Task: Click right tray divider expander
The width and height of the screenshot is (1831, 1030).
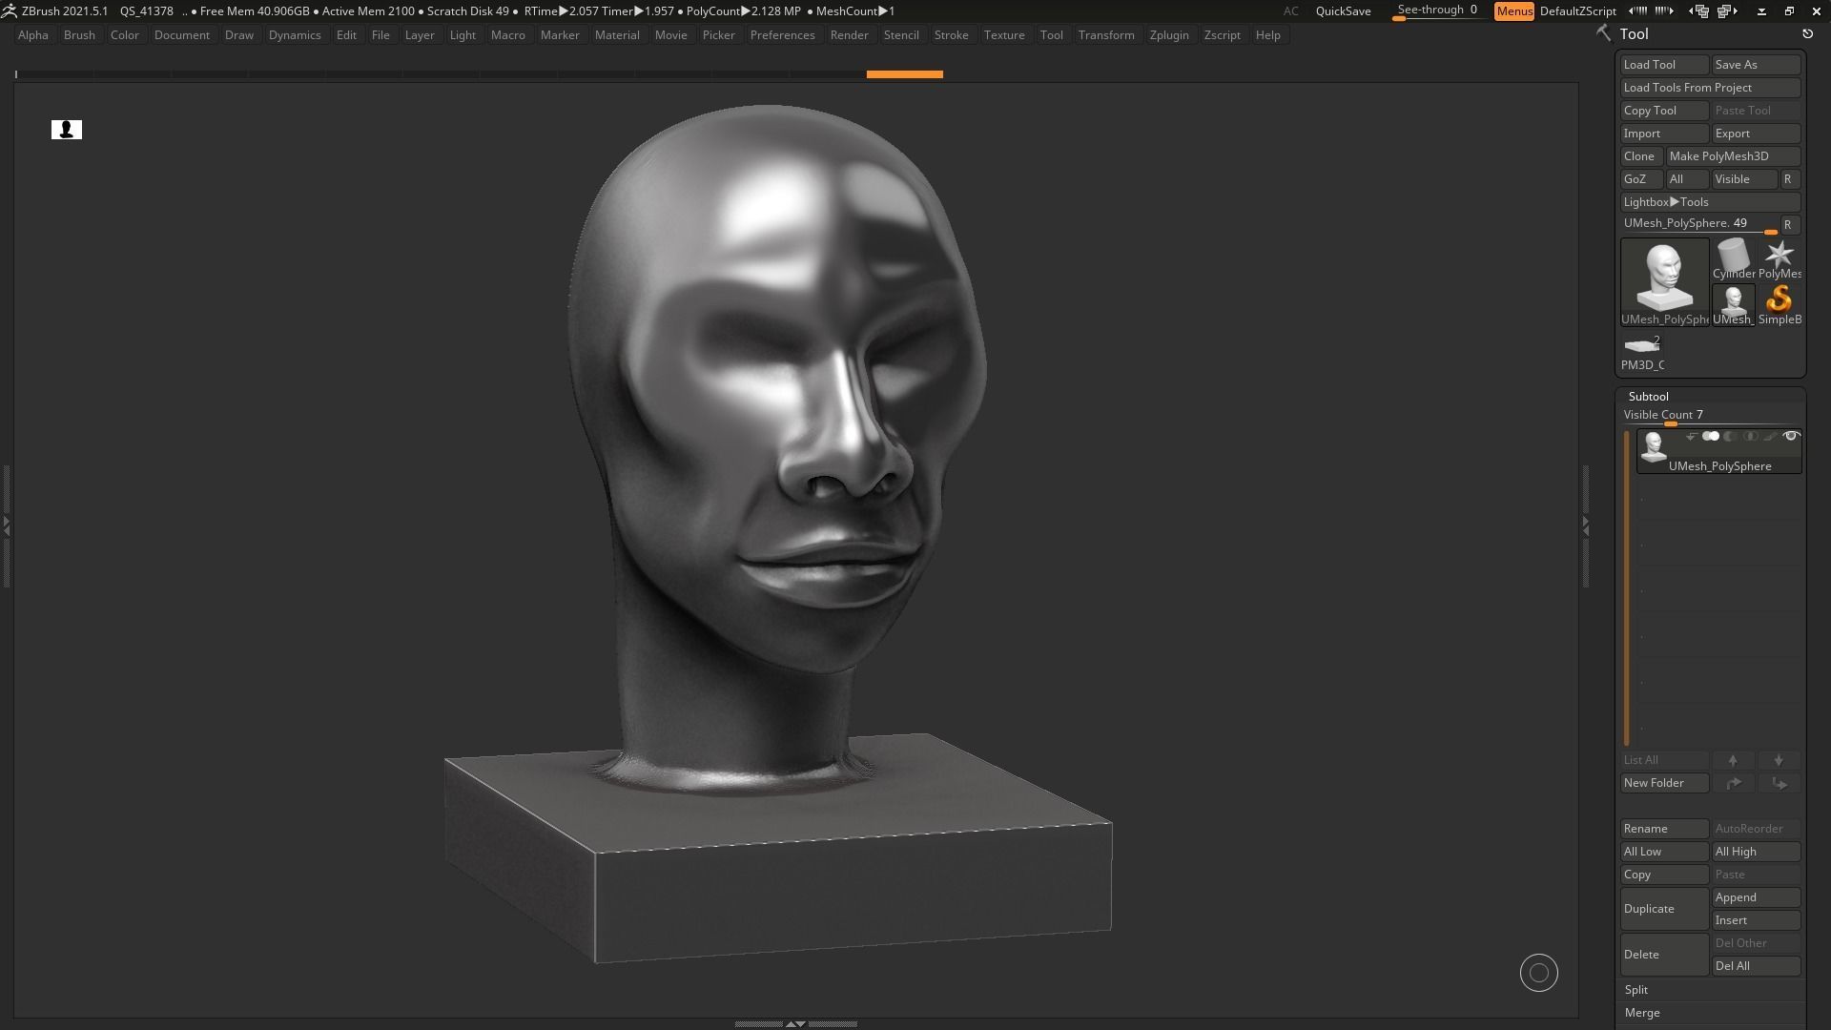Action: tap(1585, 525)
